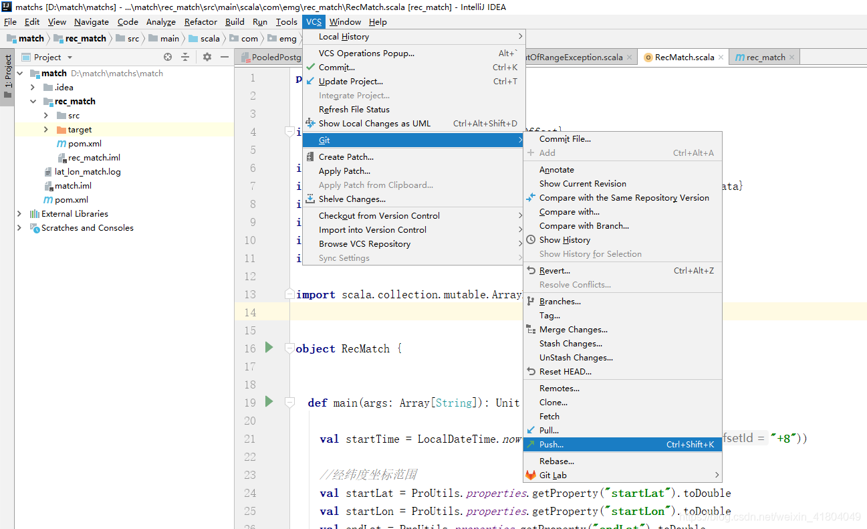
Task: Toggle code fold at def main line
Action: pyautogui.click(x=289, y=403)
